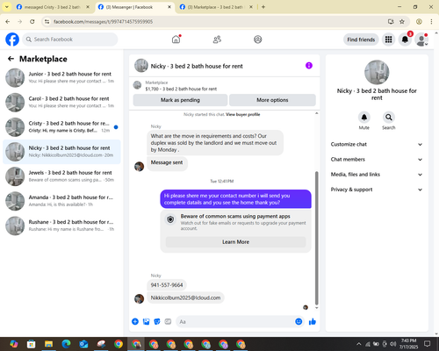Click Mark as pending button
The width and height of the screenshot is (439, 351).
point(180,100)
